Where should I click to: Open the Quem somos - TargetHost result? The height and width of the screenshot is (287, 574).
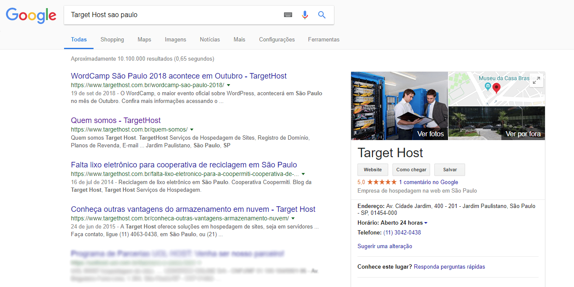(116, 120)
